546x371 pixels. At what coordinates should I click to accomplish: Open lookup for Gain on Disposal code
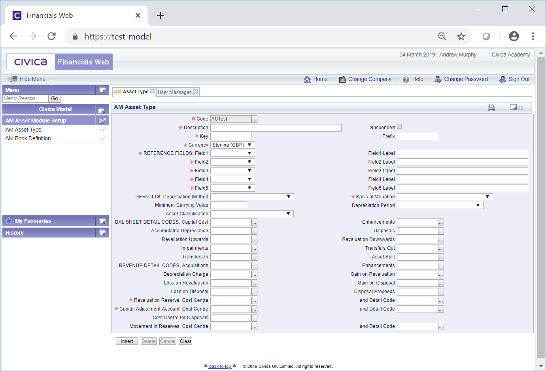click(441, 283)
